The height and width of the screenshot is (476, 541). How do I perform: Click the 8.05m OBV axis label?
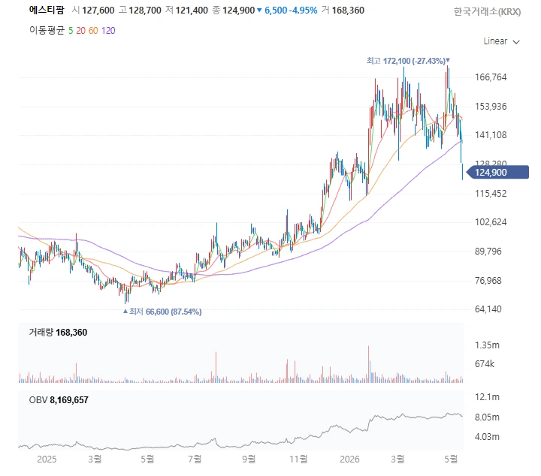(x=487, y=417)
